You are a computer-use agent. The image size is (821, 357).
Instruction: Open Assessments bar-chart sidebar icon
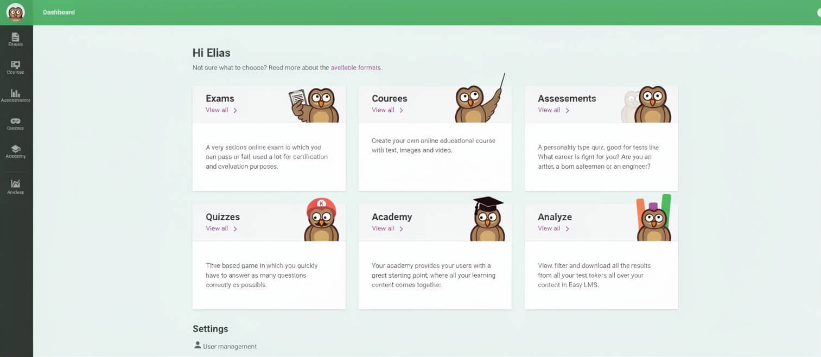15,93
